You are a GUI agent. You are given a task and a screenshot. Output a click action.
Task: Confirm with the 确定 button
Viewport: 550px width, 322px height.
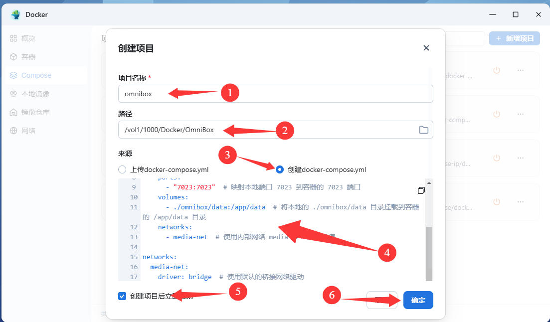[x=418, y=300]
